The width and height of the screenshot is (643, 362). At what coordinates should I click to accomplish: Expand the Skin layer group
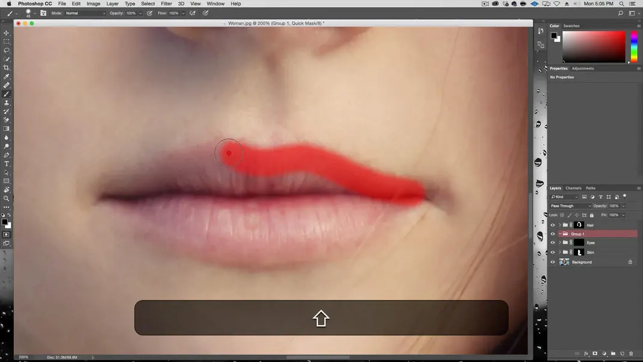(x=560, y=252)
